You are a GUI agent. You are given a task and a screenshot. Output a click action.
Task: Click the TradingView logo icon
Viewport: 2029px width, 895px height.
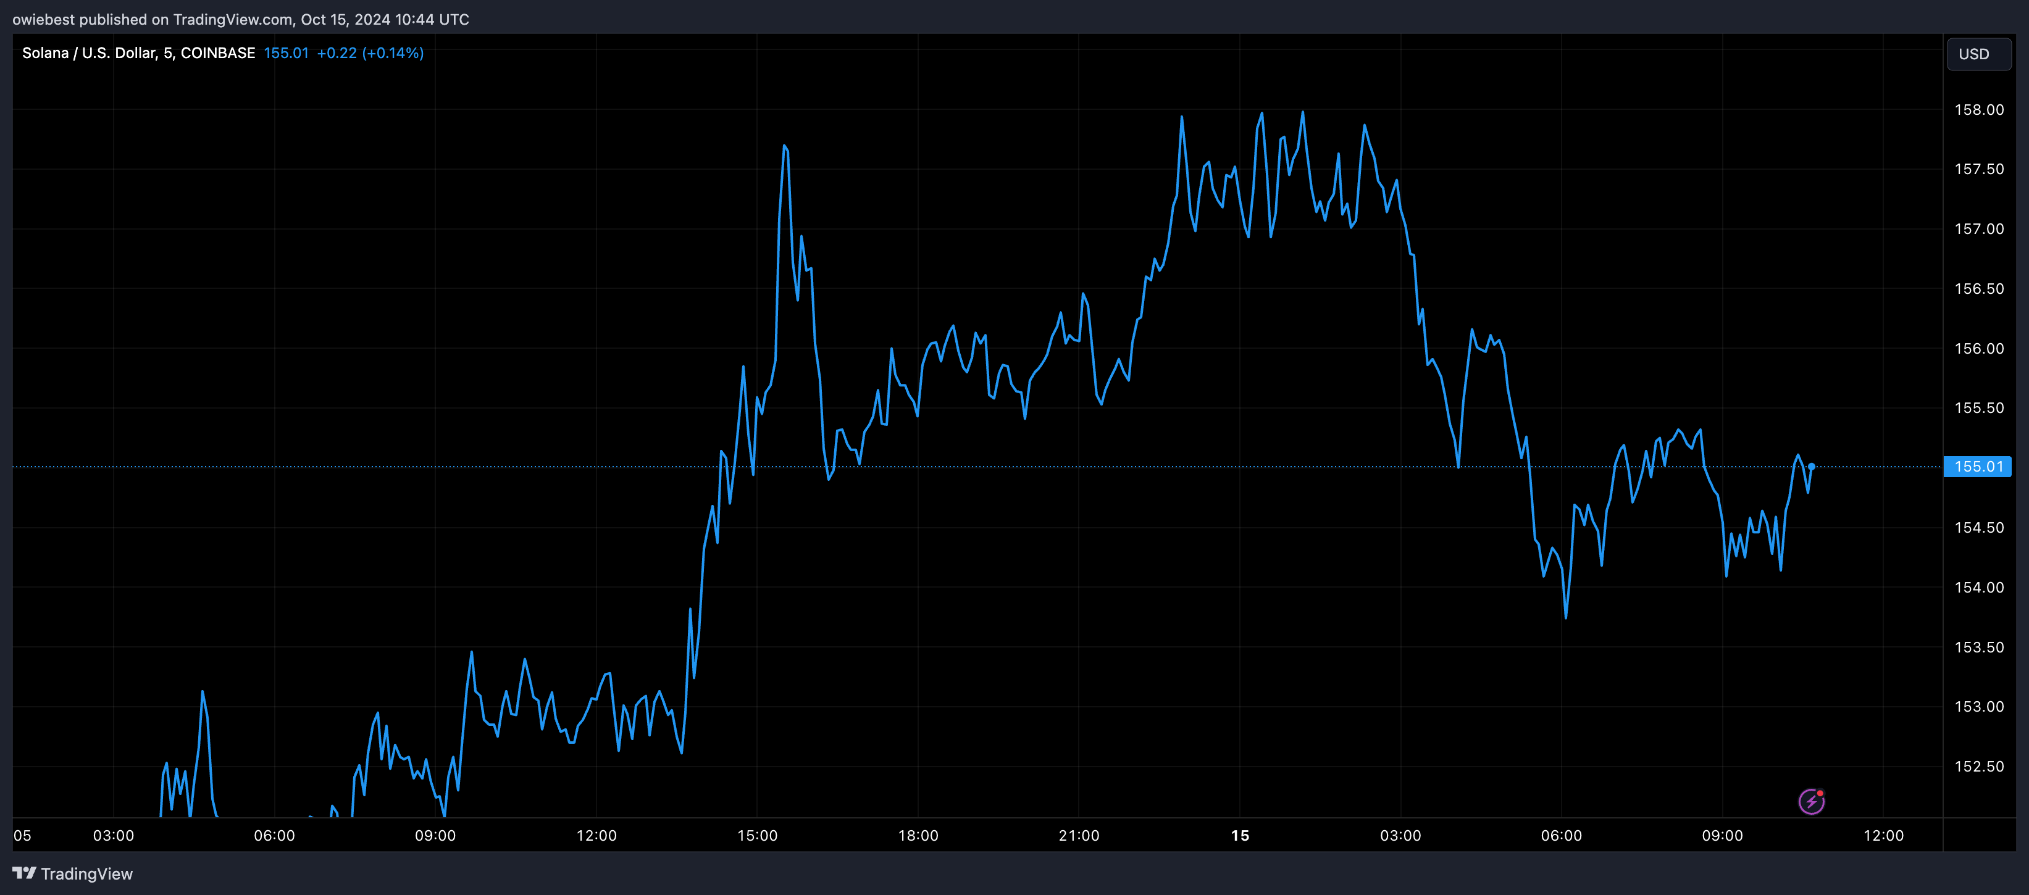pos(26,873)
